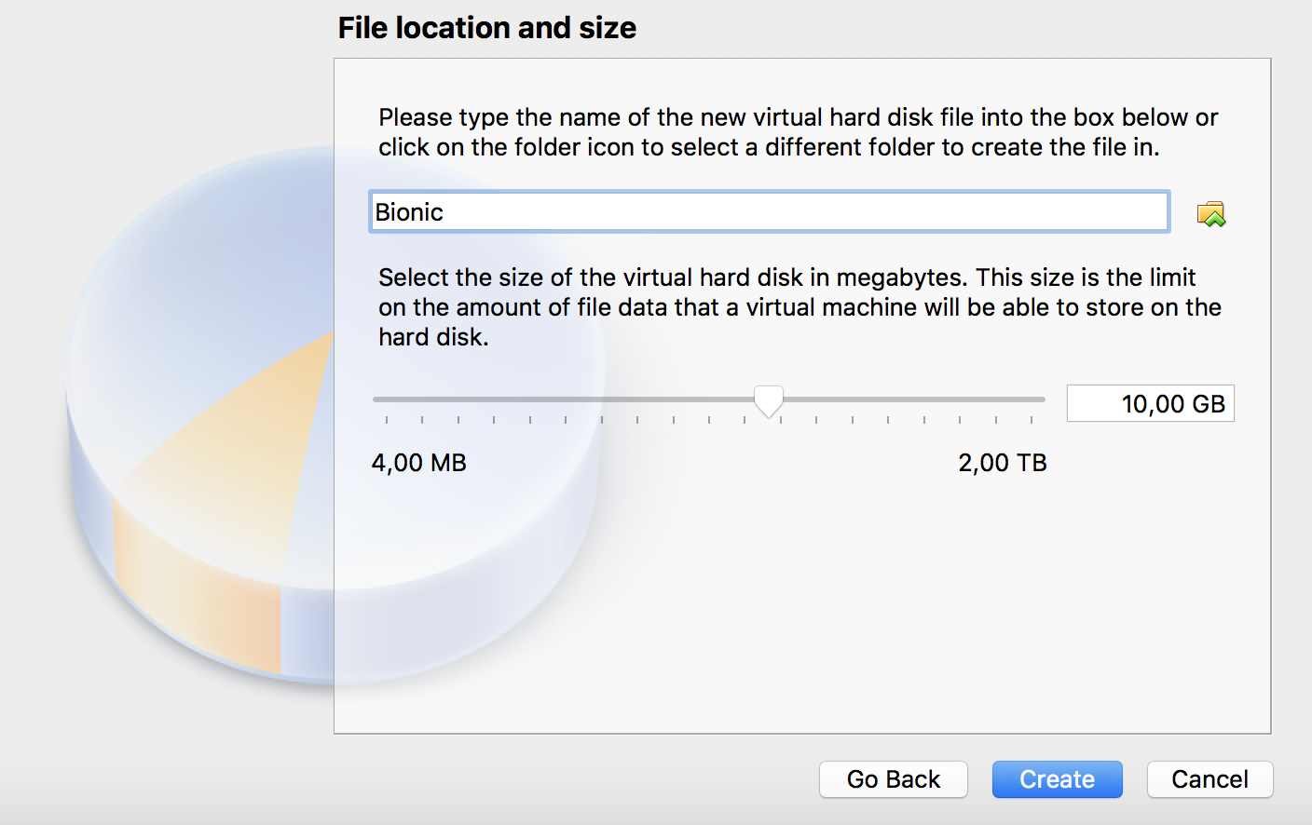Click the disk size slider handle
1312x825 pixels.
[769, 401]
